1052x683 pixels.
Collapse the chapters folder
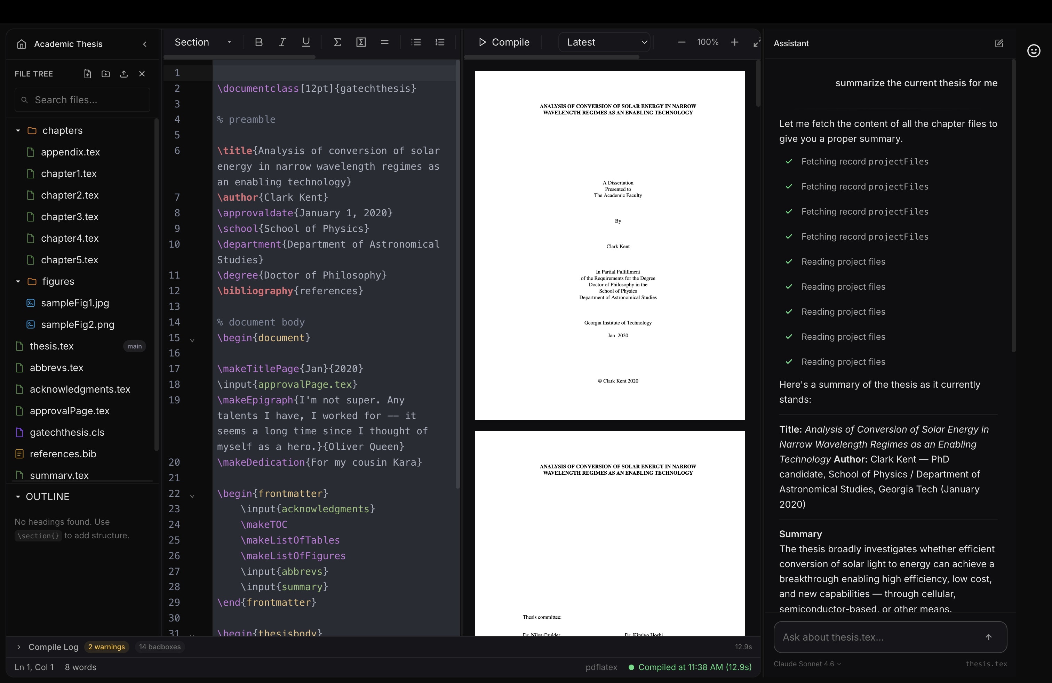(x=18, y=130)
